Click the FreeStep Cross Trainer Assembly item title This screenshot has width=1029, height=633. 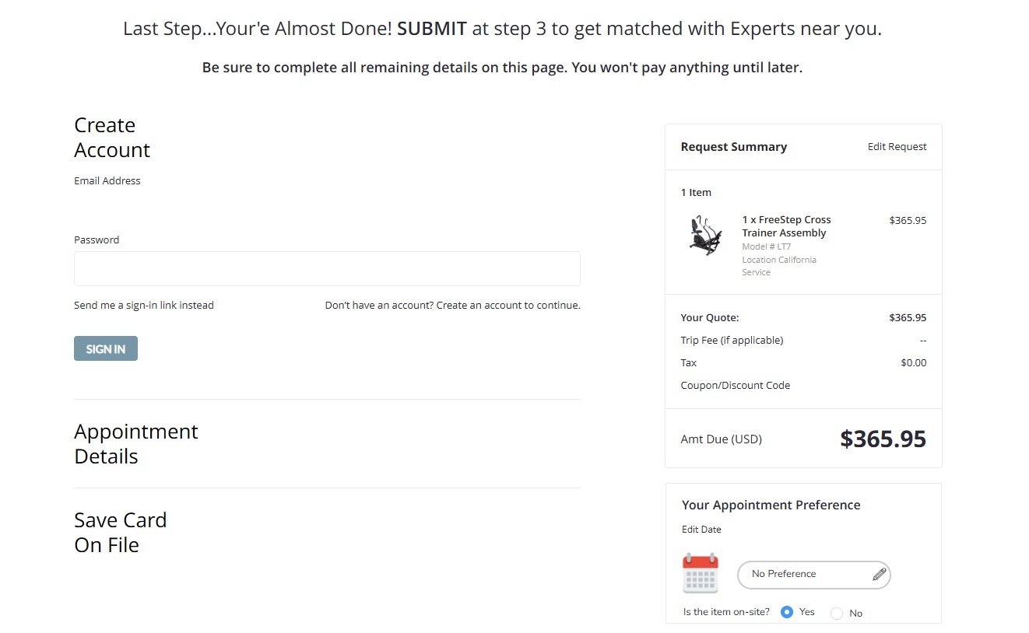click(x=786, y=226)
